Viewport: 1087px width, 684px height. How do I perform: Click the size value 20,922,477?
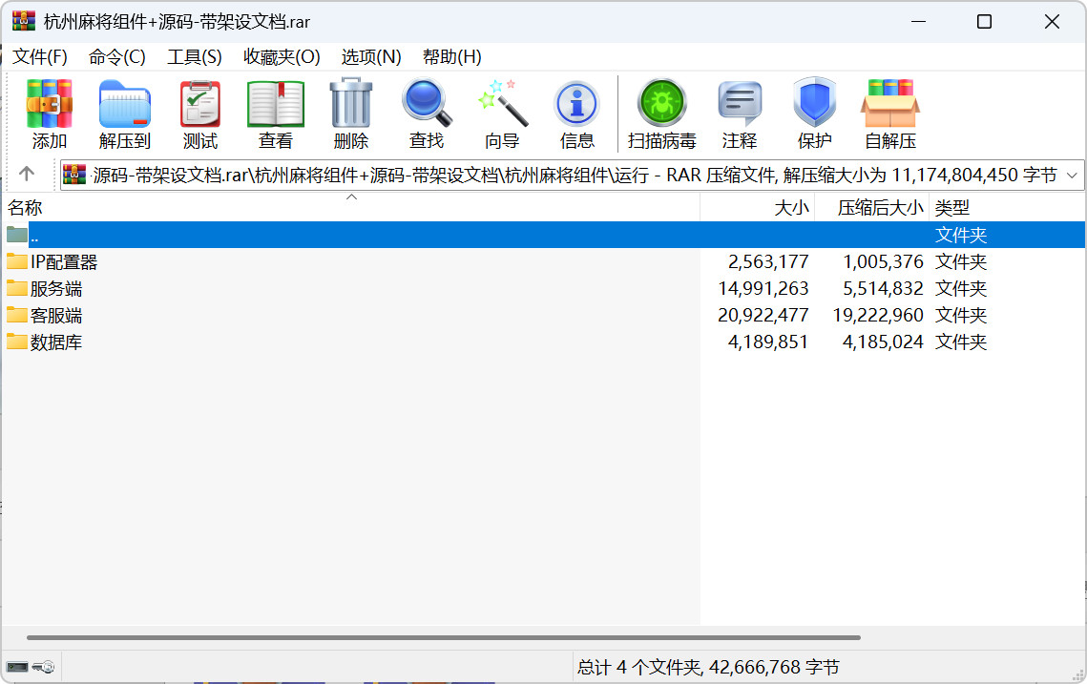click(763, 316)
